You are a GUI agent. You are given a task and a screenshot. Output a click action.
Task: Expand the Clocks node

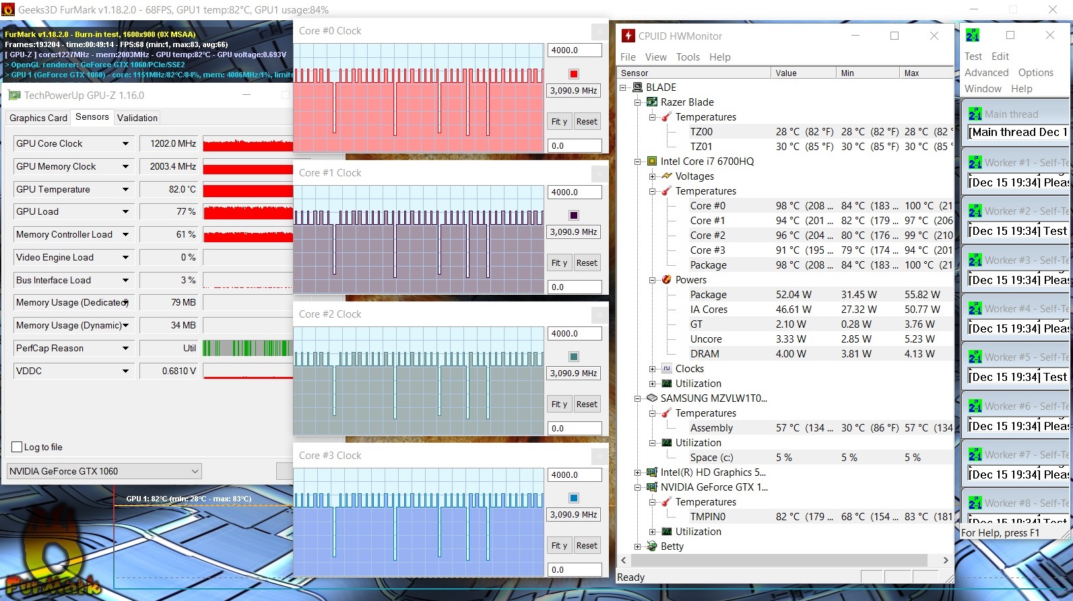point(652,369)
